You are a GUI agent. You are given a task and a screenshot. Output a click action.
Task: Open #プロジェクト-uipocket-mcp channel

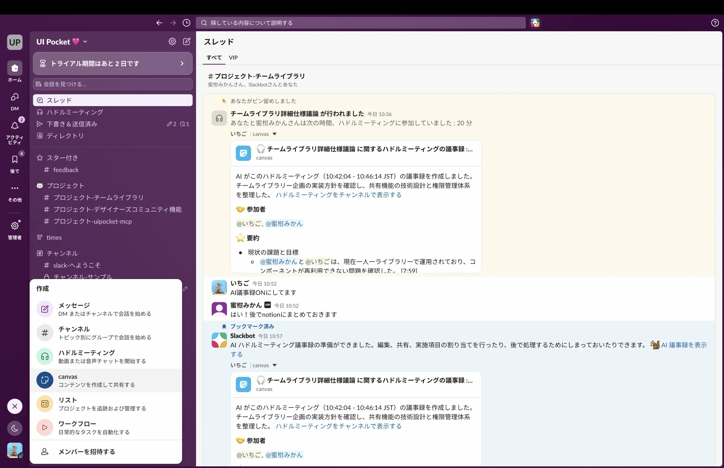point(113,221)
